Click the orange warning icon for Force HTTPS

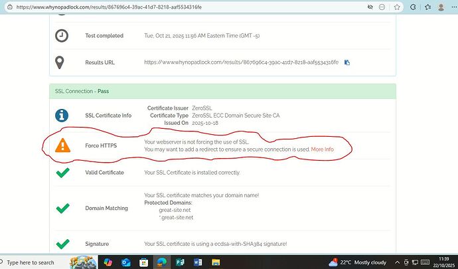[x=62, y=145]
